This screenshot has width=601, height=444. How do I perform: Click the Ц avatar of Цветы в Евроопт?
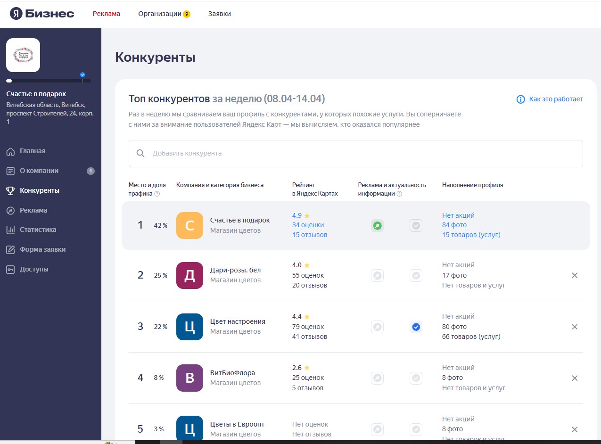[189, 428]
